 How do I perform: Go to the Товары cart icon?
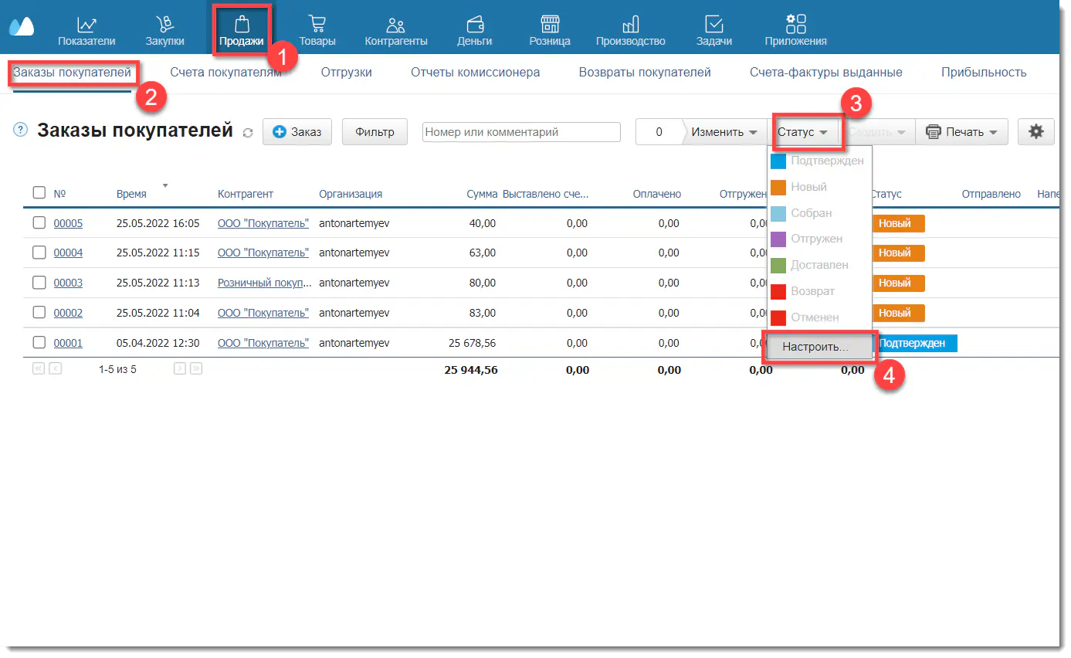click(317, 25)
